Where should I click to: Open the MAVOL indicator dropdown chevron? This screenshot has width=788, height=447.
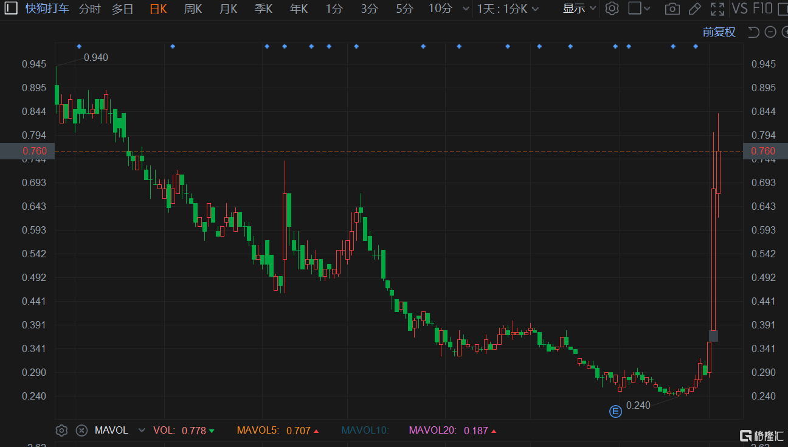pyautogui.click(x=142, y=431)
